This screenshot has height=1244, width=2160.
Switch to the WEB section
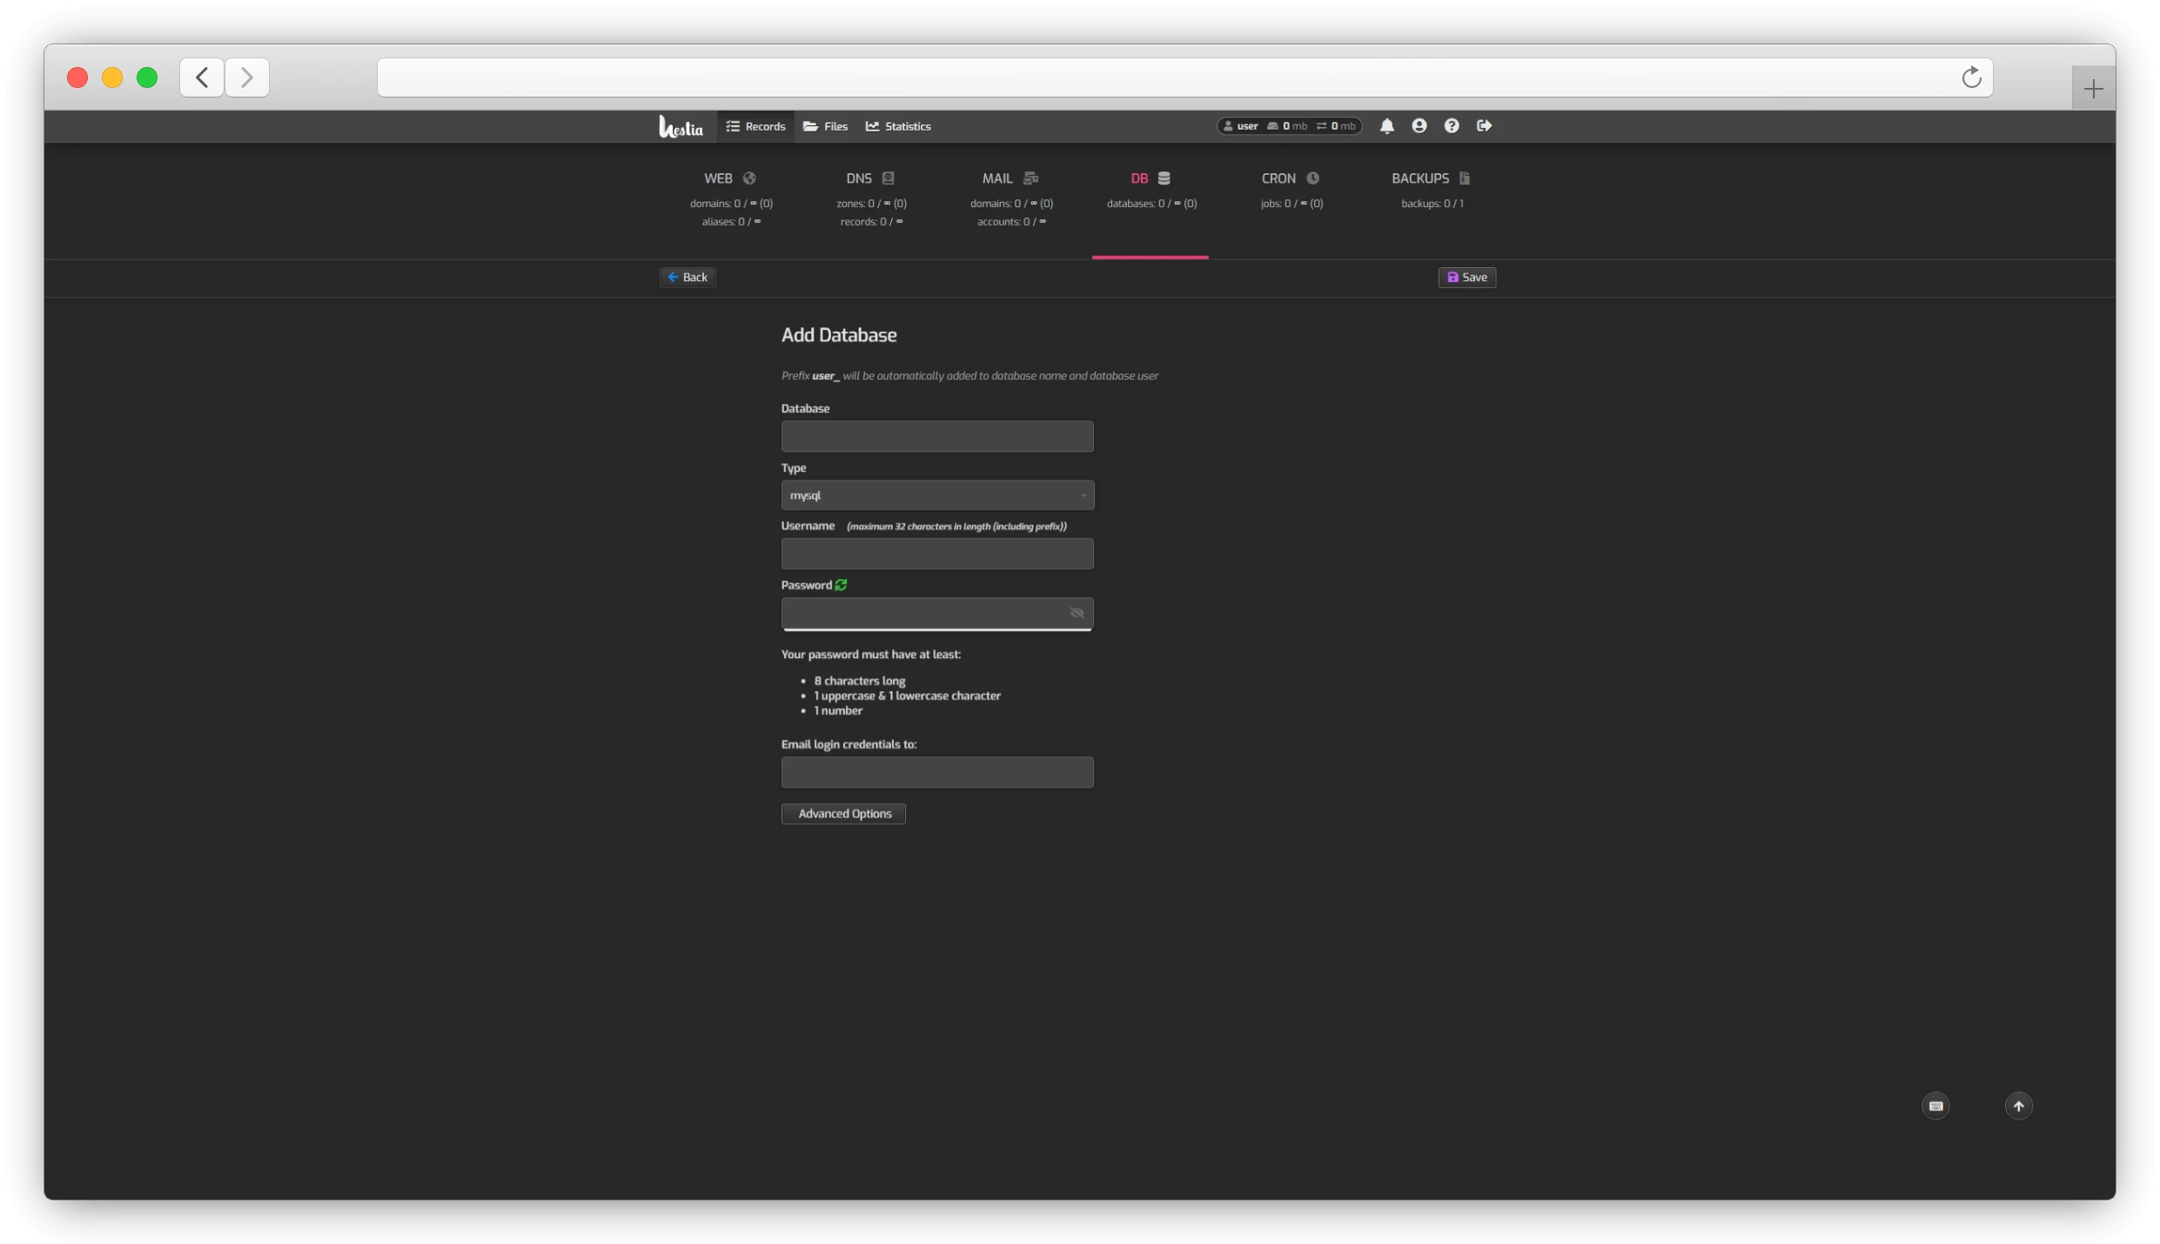pos(730,178)
